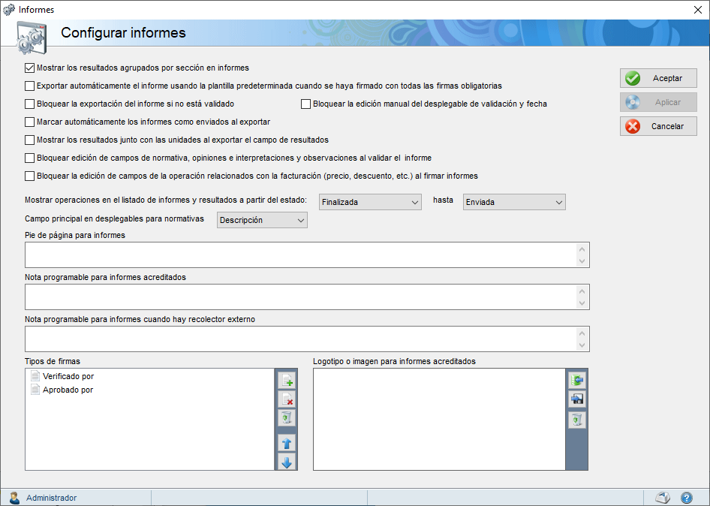710x506 pixels.
Task: Uncheck Mostrar los resultados agrupados por sección
Action: [29, 68]
